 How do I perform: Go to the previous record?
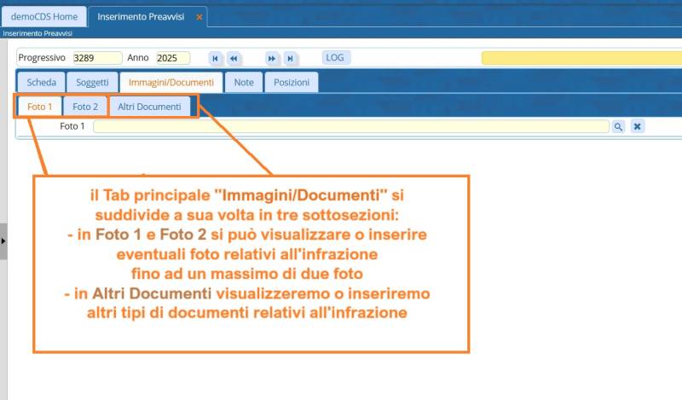(234, 58)
